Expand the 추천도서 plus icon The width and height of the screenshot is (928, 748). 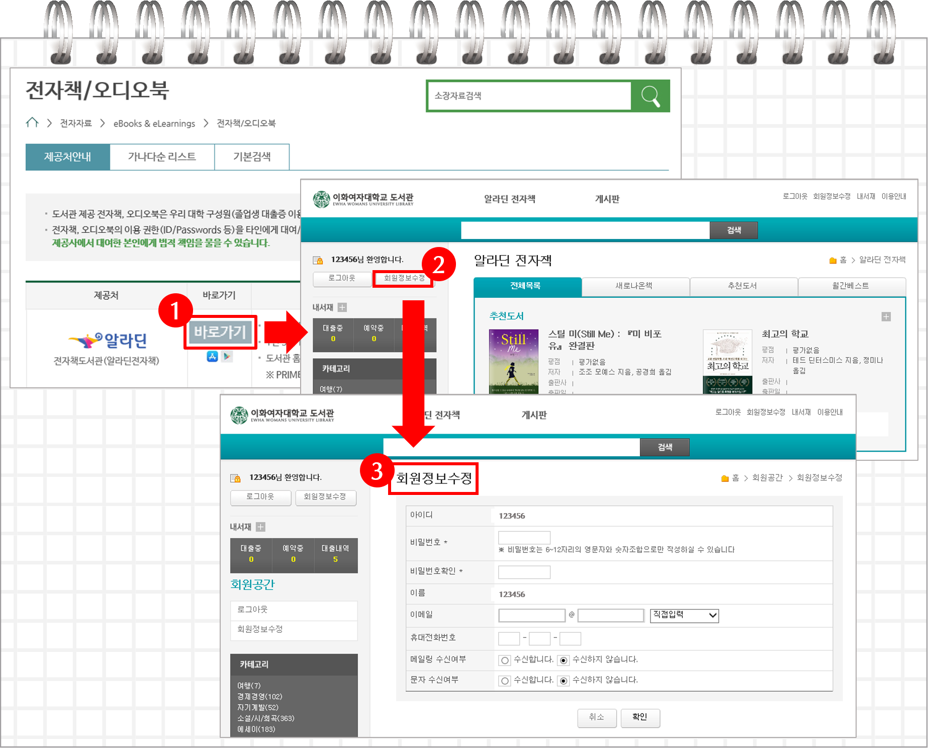tap(886, 316)
